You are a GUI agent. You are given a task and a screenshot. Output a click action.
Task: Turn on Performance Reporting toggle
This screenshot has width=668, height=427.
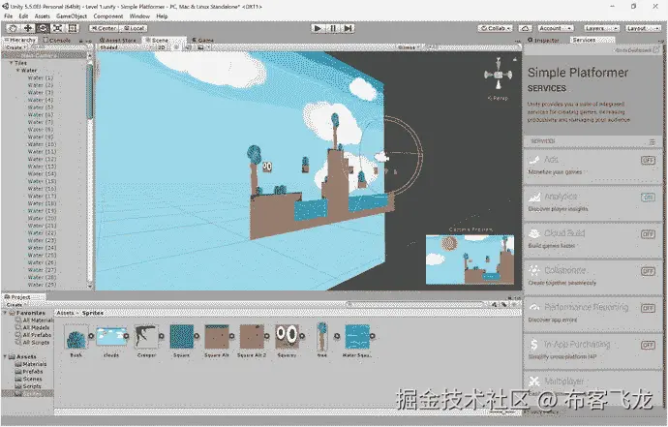tap(648, 308)
